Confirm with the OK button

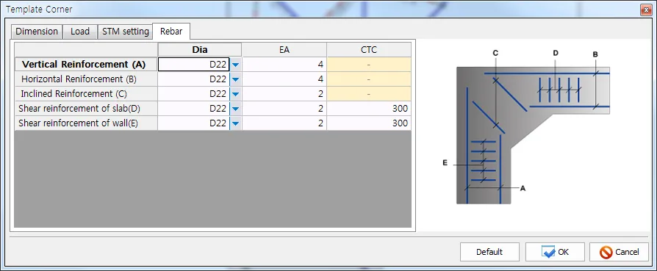[555, 252]
